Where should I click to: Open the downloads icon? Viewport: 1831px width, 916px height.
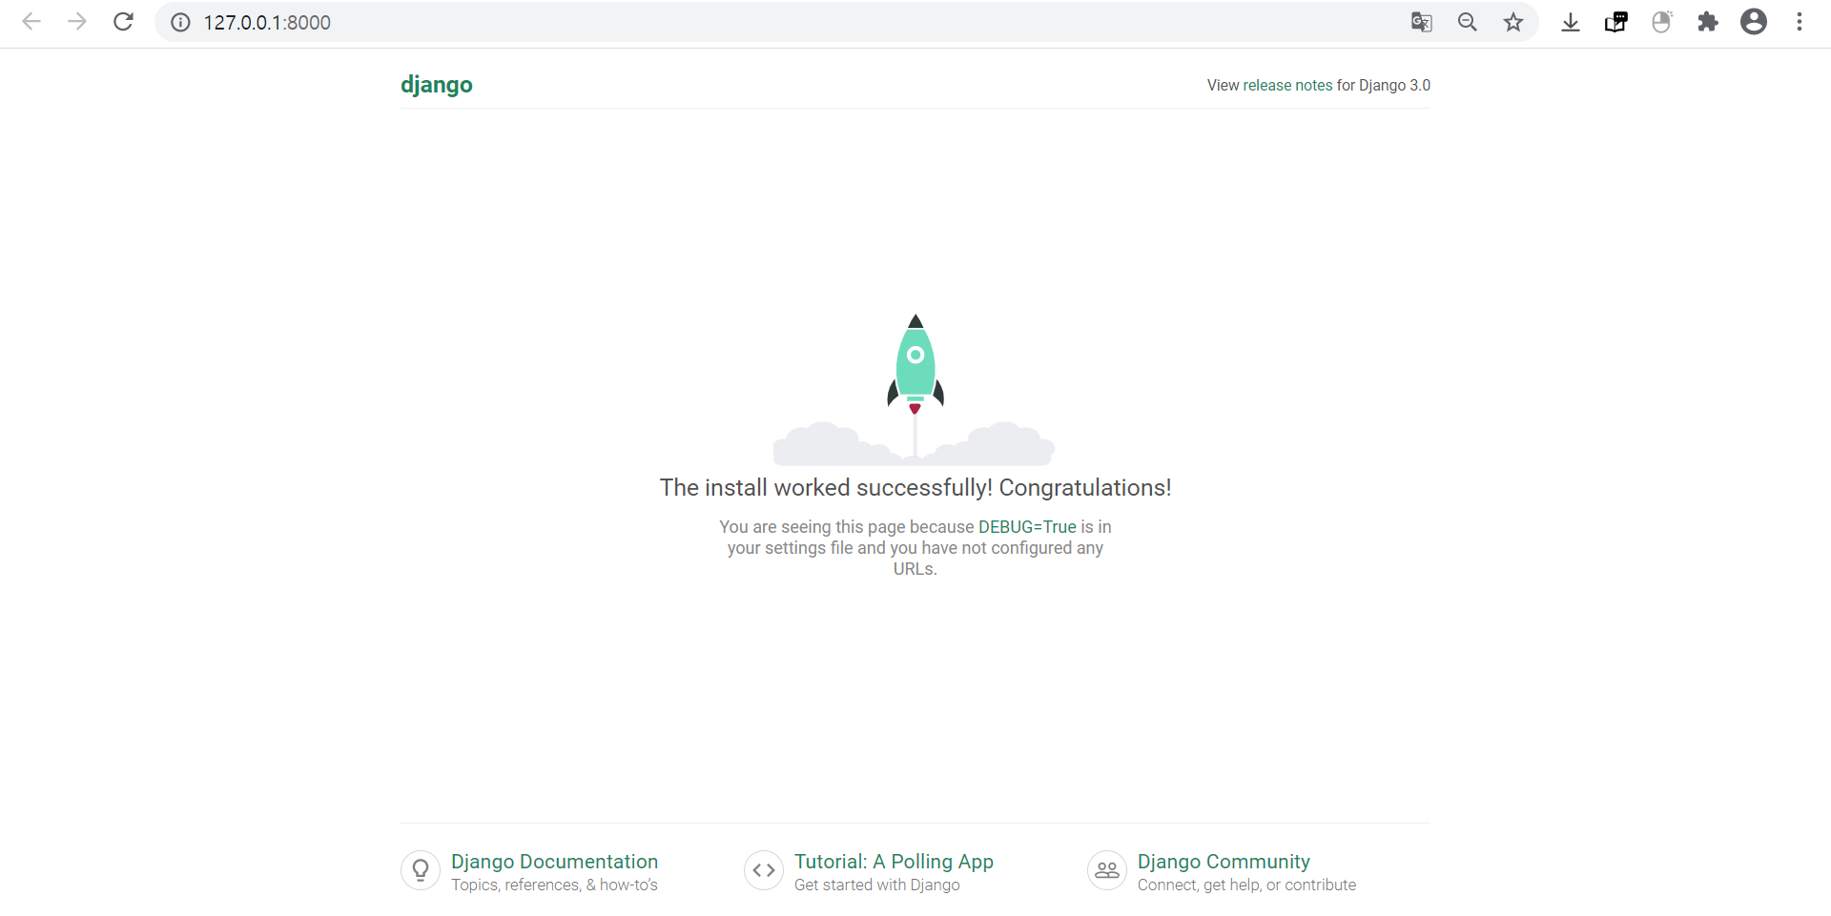1571,22
